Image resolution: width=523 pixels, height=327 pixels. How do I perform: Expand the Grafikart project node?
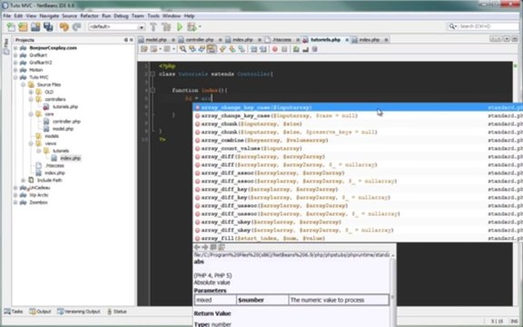(x=15, y=55)
